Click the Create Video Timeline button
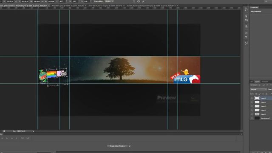The width and height of the screenshot is (272, 153). tap(118, 146)
